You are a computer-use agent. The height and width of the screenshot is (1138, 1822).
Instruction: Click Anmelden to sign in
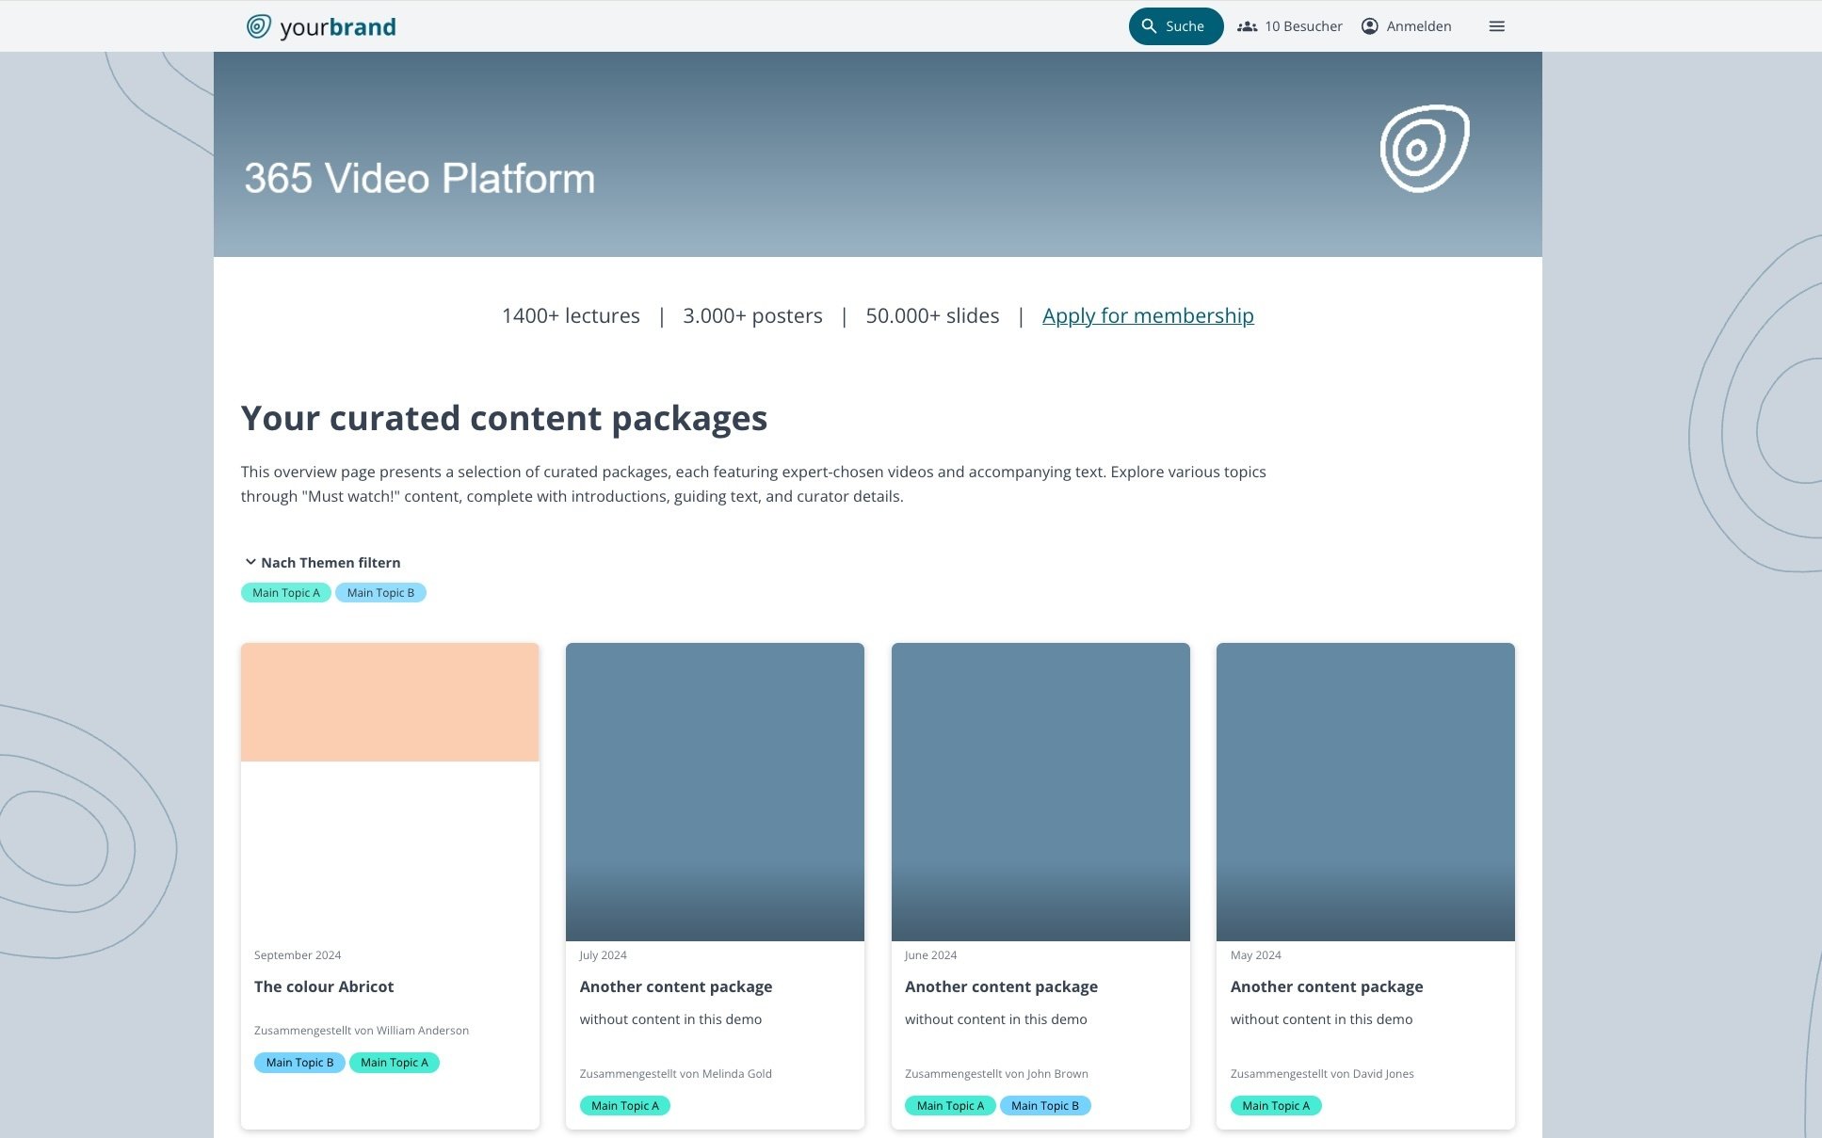[x=1407, y=26]
